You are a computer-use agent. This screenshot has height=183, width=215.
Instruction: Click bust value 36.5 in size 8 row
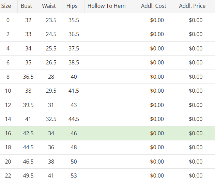click(x=28, y=77)
